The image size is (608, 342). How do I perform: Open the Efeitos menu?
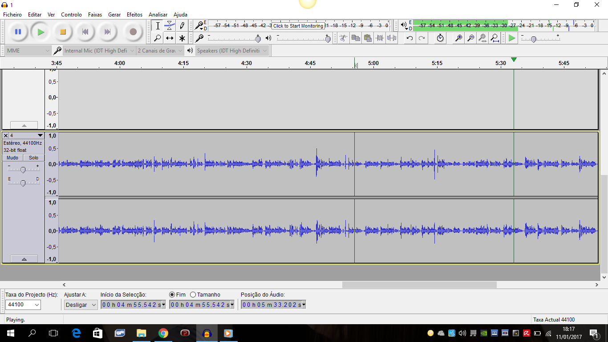coord(134,15)
